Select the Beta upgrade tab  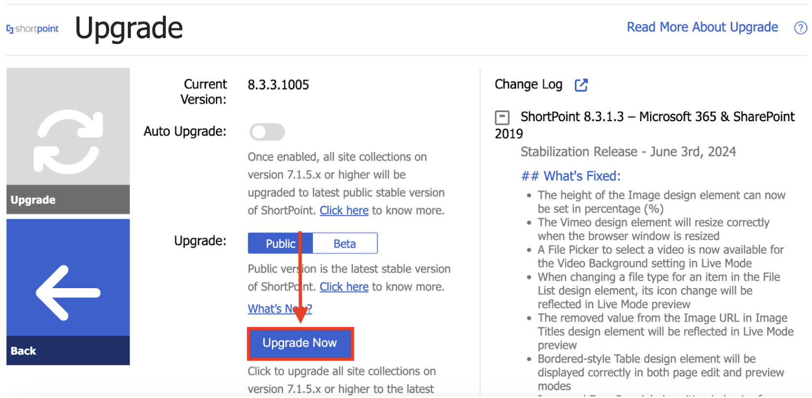tap(345, 243)
